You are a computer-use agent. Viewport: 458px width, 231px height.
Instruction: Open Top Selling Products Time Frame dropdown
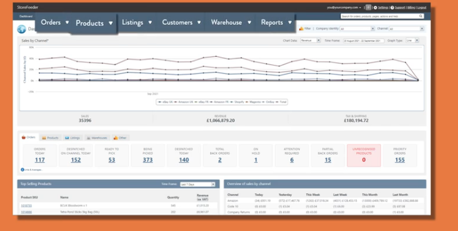click(x=197, y=184)
